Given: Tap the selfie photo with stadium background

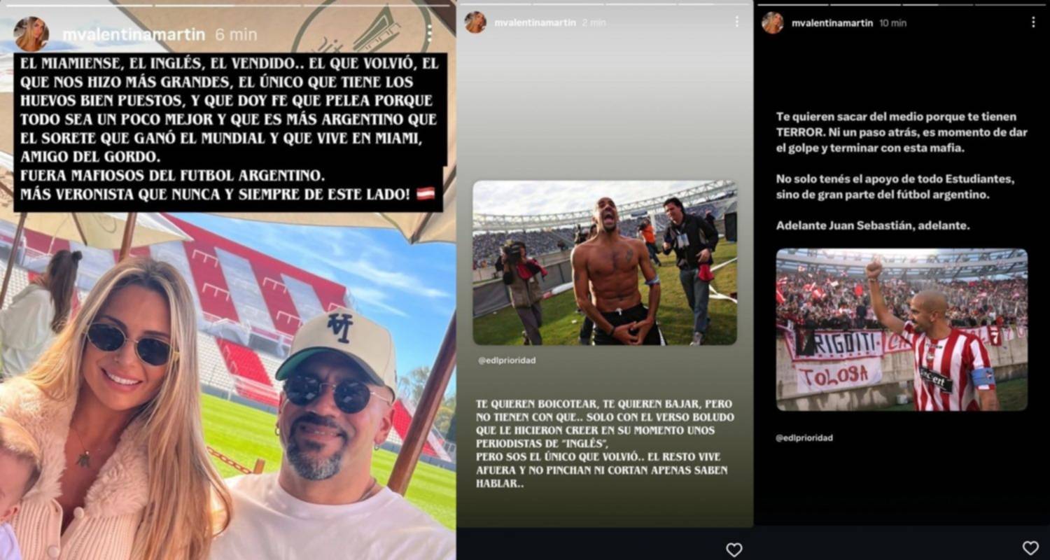Looking at the screenshot, I should tap(227, 385).
